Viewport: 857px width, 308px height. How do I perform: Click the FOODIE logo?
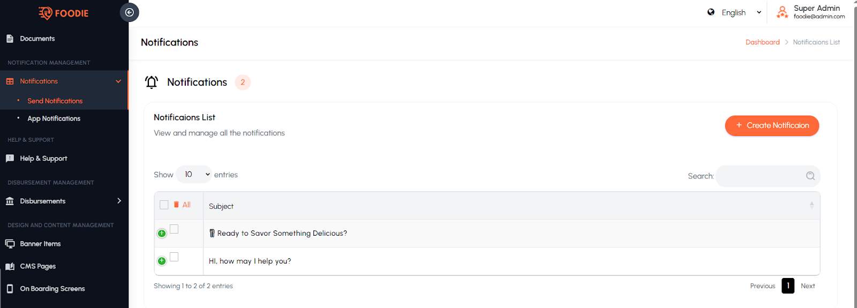[x=64, y=13]
